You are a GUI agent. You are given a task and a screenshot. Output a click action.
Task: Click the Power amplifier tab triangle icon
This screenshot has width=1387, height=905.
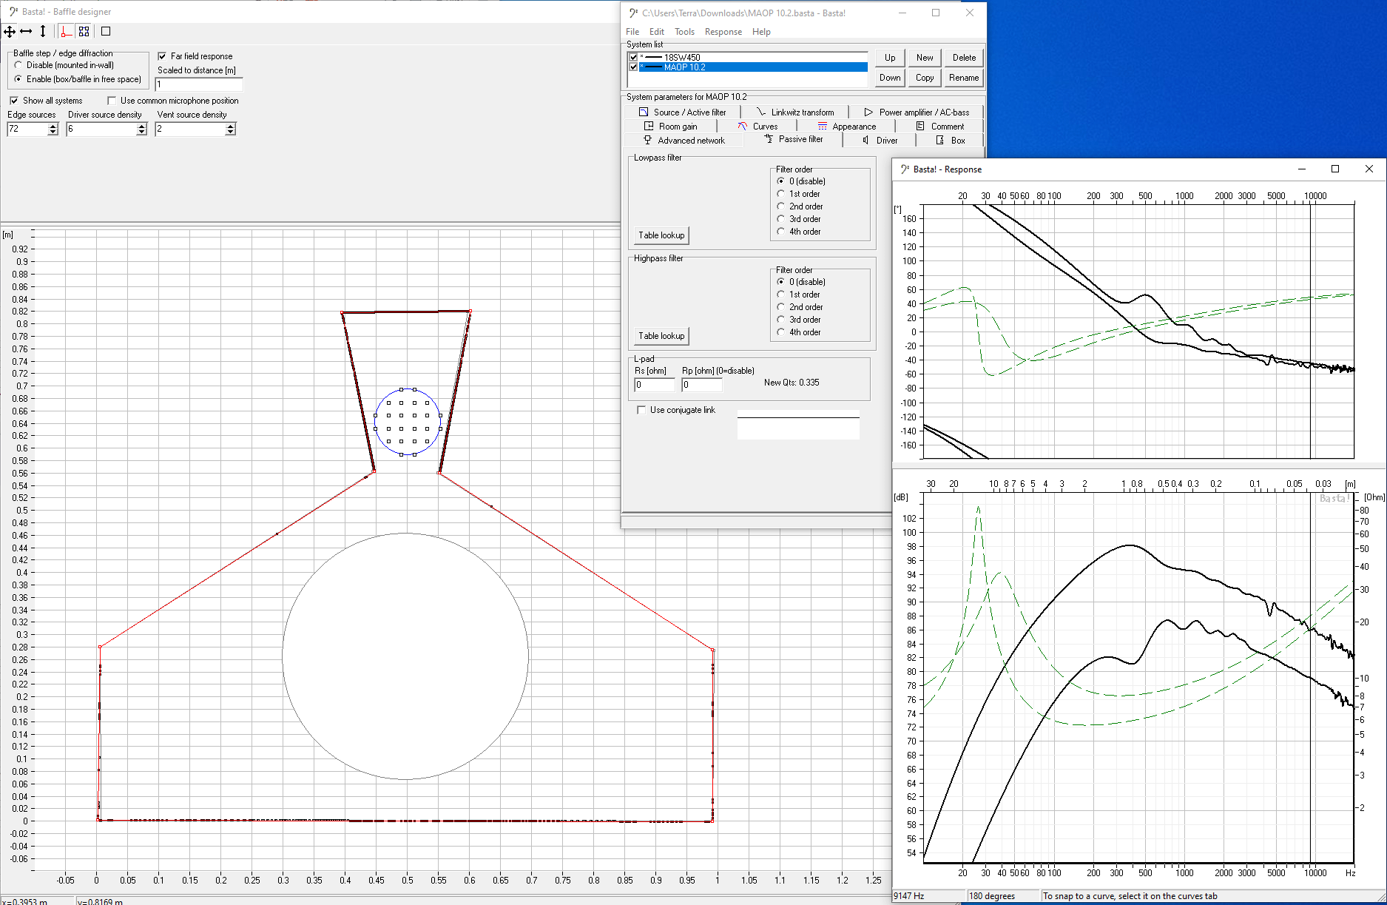point(868,112)
